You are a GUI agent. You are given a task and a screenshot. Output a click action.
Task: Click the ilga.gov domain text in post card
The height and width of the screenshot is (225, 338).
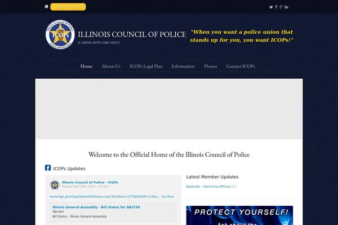click(x=58, y=211)
